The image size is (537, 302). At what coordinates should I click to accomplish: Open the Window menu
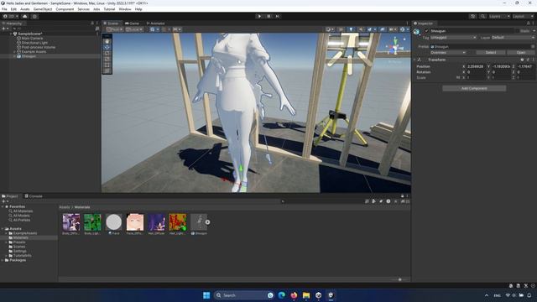pos(125,9)
